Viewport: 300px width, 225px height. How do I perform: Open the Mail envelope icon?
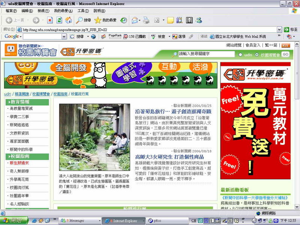[135, 20]
